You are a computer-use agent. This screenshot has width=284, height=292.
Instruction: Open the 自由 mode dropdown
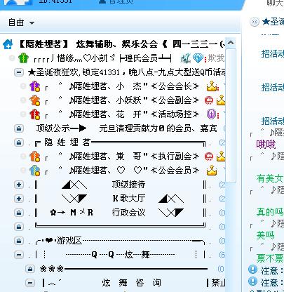tap(22, 22)
